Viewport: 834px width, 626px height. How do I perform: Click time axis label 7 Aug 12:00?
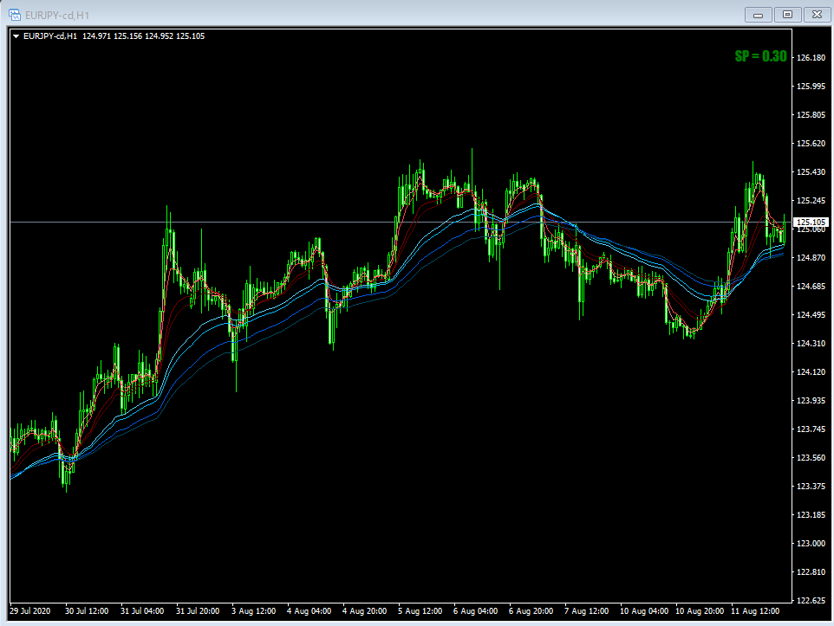(x=586, y=611)
